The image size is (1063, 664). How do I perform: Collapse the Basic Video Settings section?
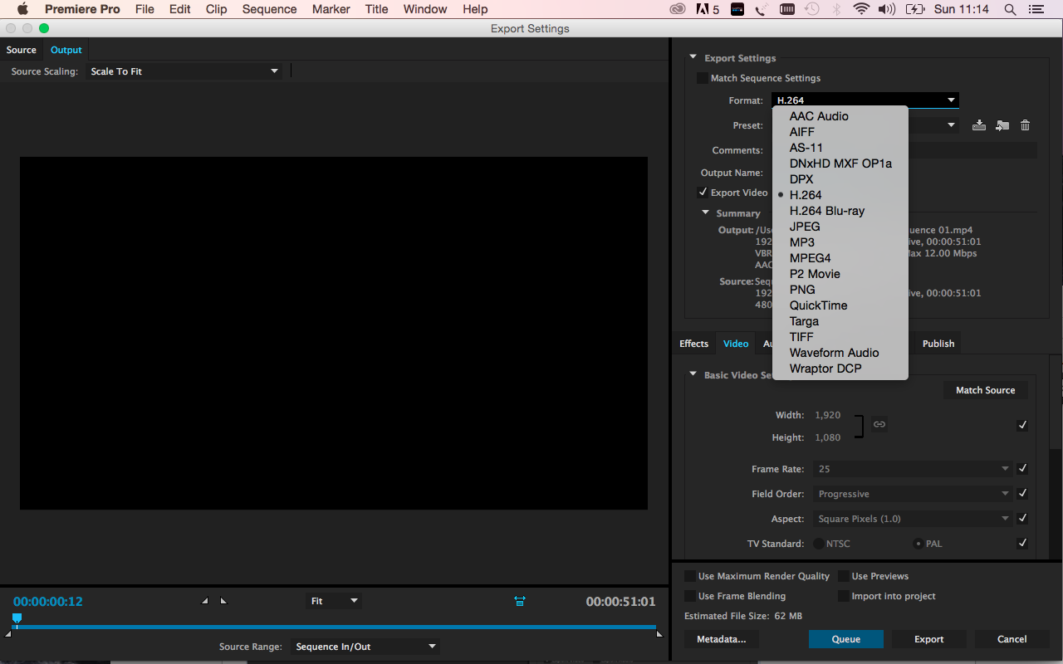[693, 375]
